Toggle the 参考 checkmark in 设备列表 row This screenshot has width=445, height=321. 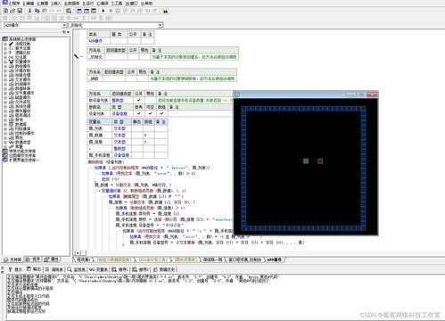pos(138,113)
